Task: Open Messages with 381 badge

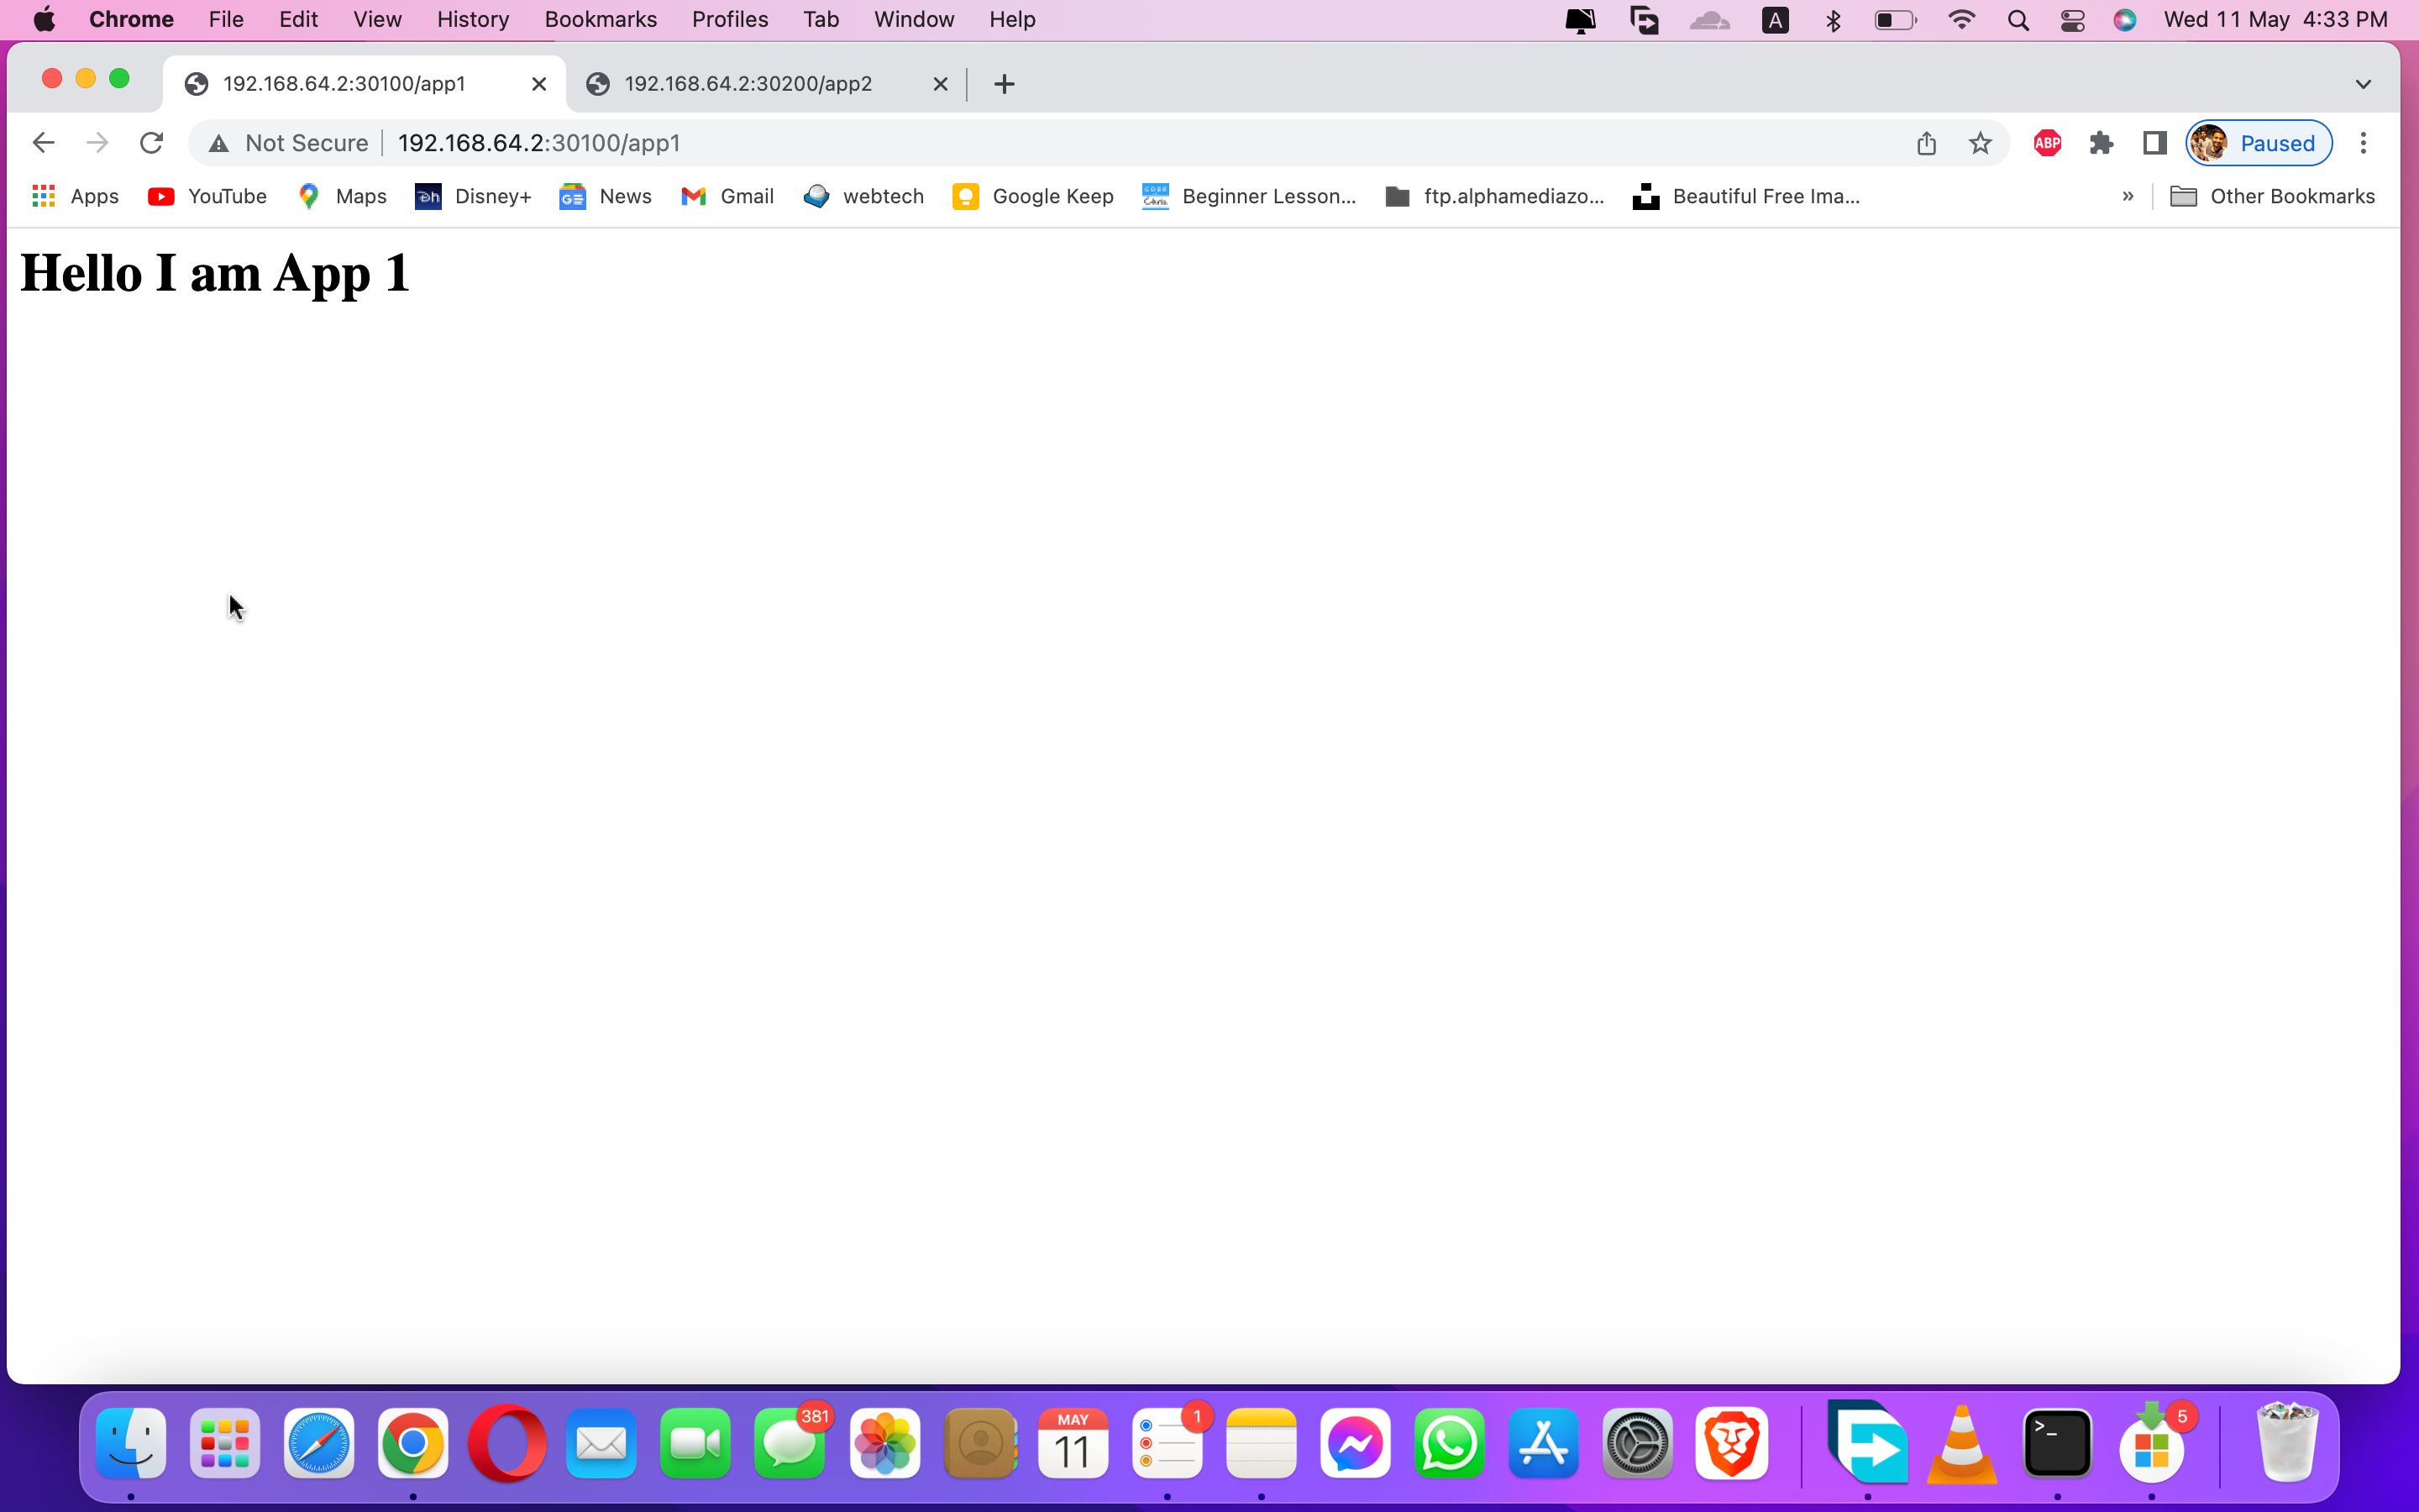Action: click(790, 1443)
